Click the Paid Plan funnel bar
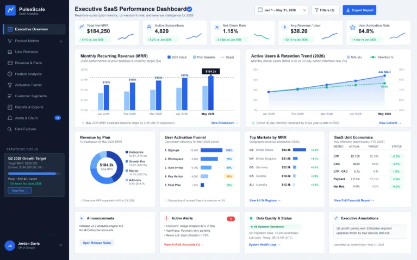Image resolution: width=417 pixels, height=260 pixels. [202, 185]
